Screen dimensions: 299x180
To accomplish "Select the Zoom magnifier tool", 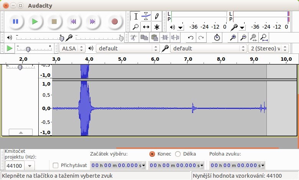I will [x=136, y=27].
